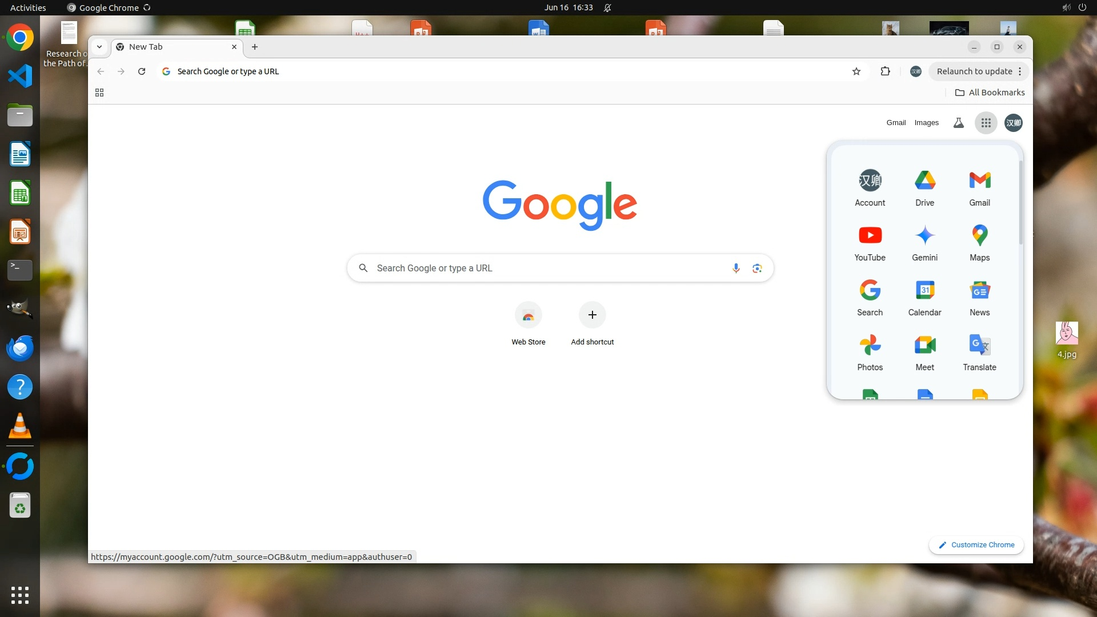
Task: Click the voice search microphone icon
Action: 736,268
